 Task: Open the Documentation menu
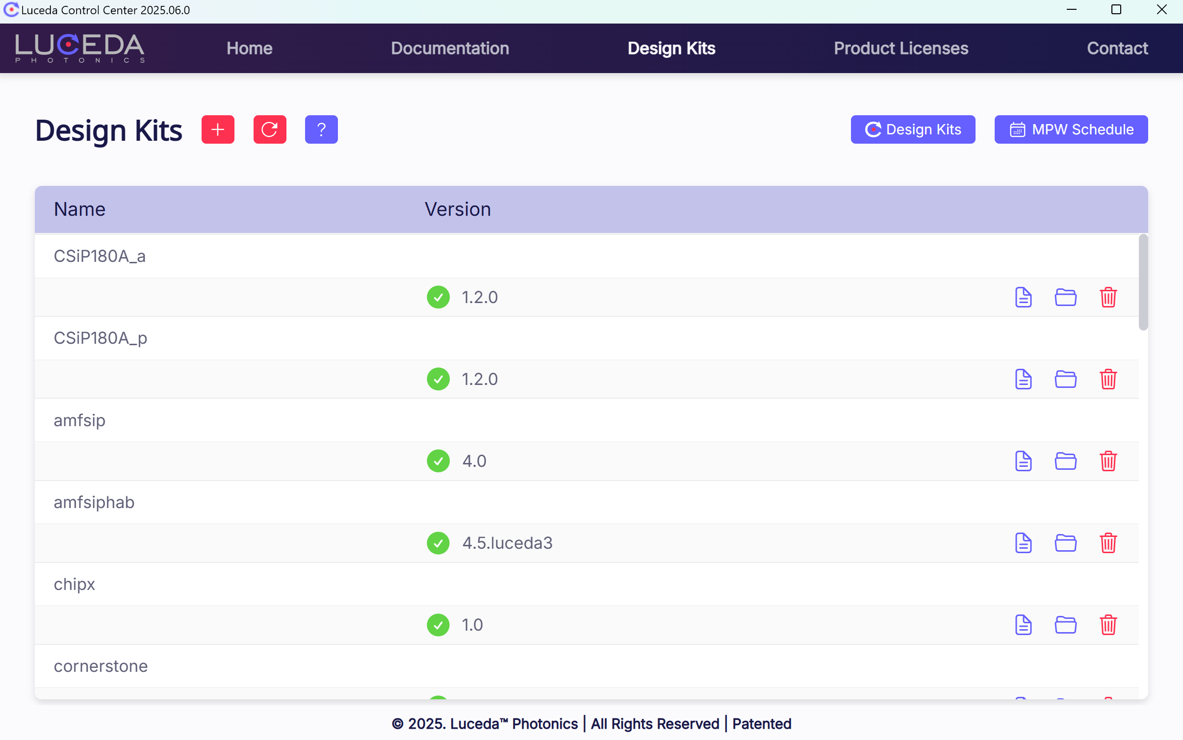coord(450,48)
